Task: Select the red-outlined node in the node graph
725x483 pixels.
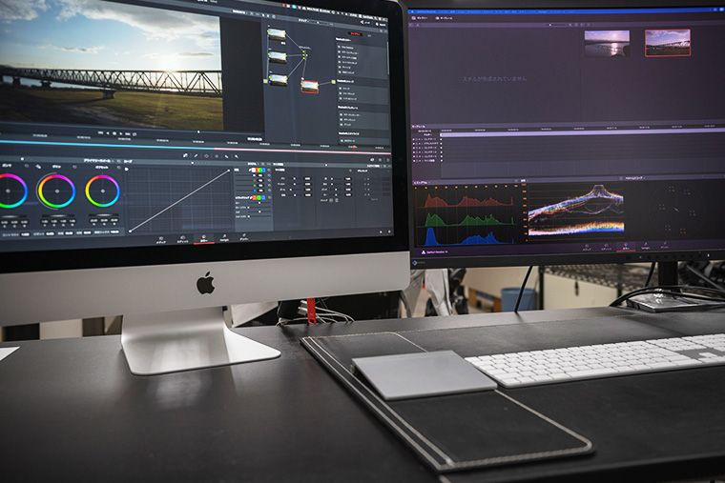Action: (x=310, y=86)
